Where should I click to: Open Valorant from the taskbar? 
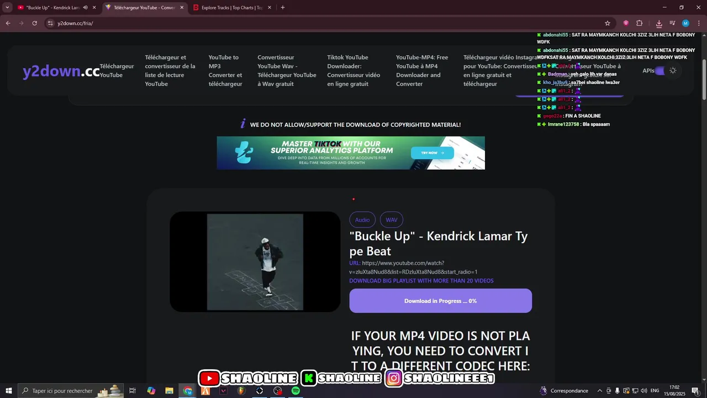point(224,391)
